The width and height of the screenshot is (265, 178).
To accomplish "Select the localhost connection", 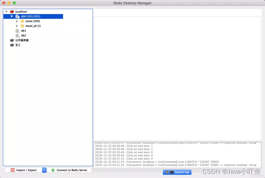I will coord(21,12).
